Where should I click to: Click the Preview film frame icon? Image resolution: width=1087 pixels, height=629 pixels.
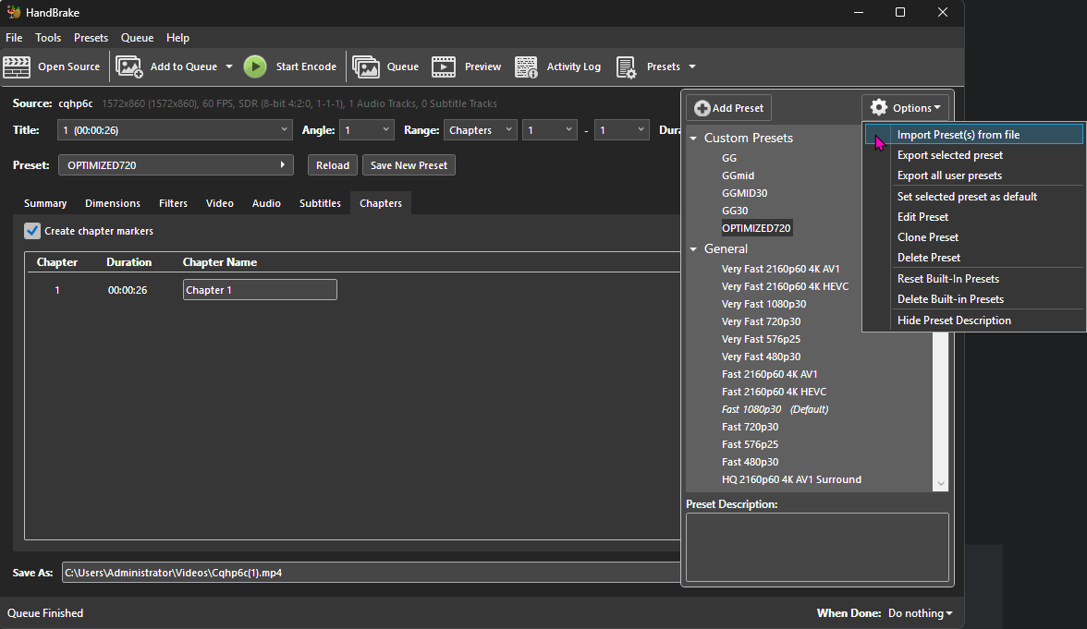(x=444, y=67)
